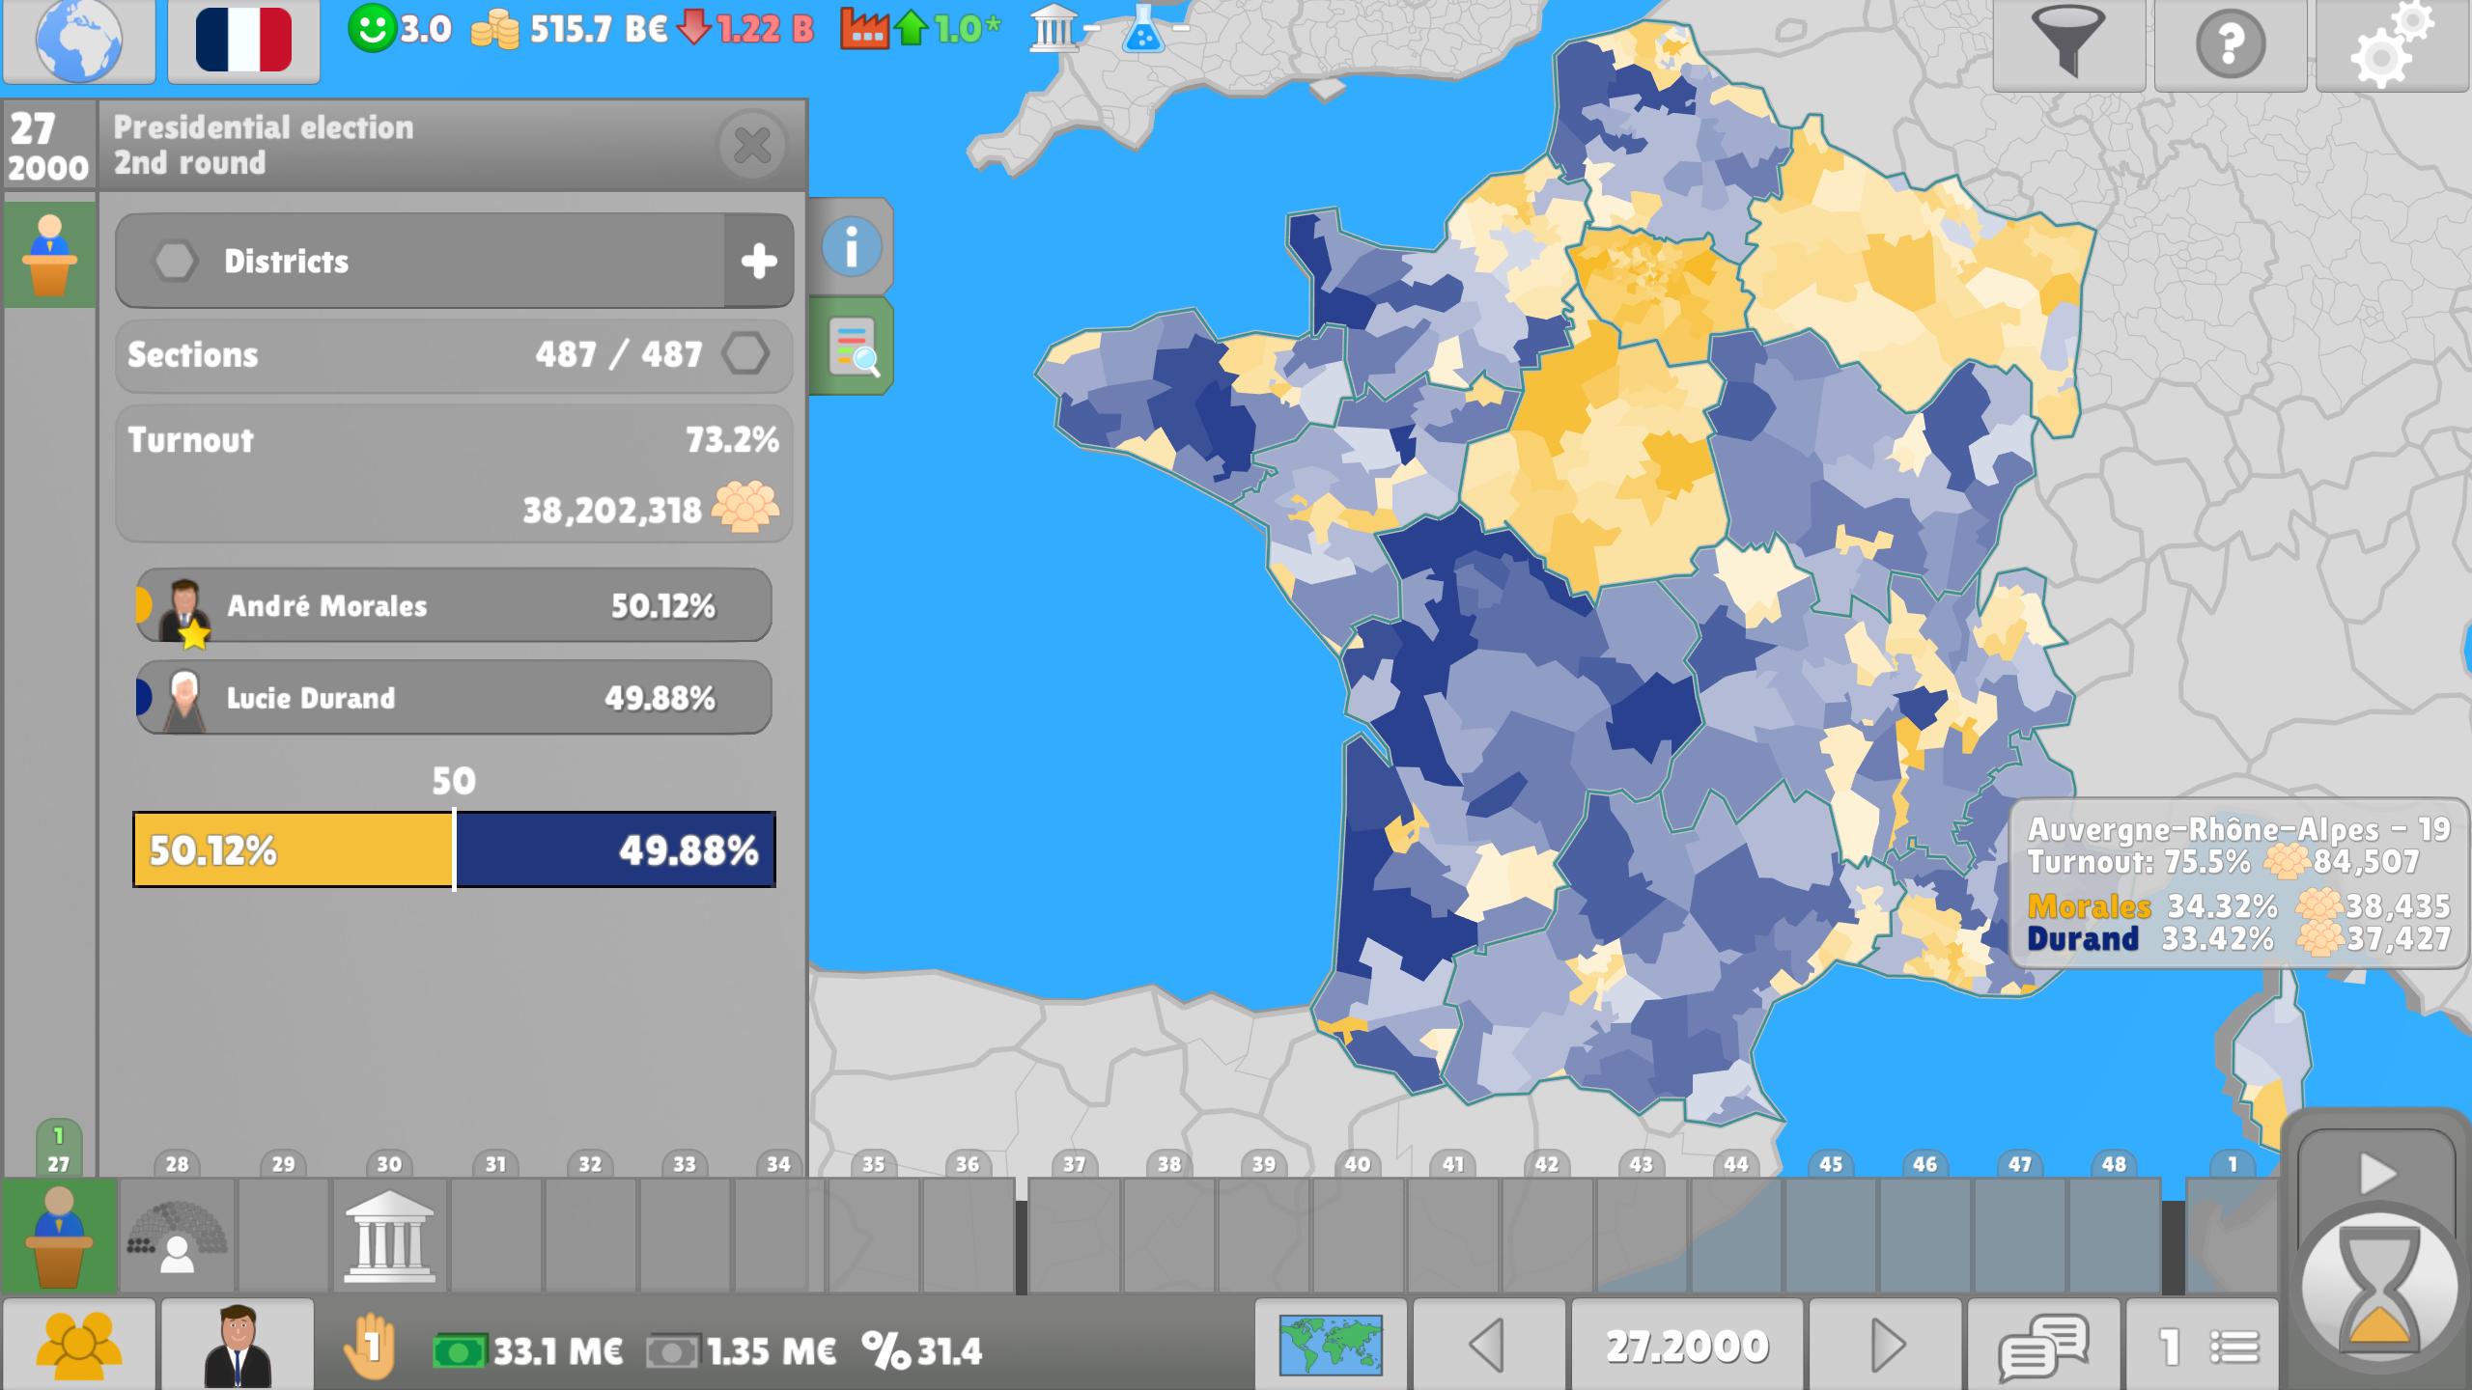This screenshot has width=2472, height=1390.
Task: Click the French flag country button
Action: tap(243, 42)
